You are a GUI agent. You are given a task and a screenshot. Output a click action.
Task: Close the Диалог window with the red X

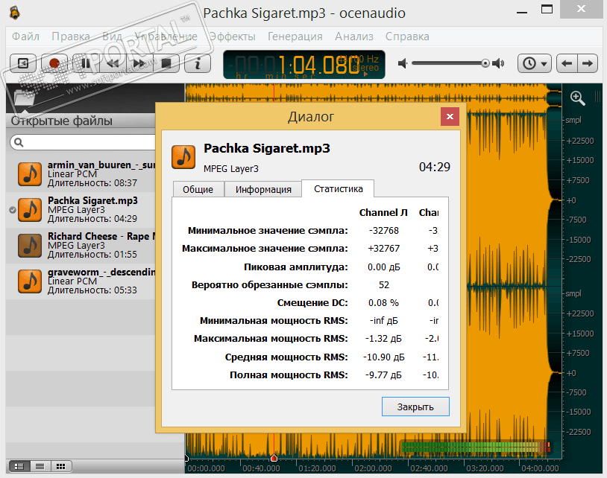[x=450, y=116]
